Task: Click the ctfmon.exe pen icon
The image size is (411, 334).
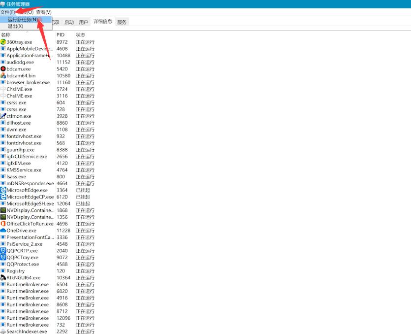Action: pyautogui.click(x=3, y=116)
